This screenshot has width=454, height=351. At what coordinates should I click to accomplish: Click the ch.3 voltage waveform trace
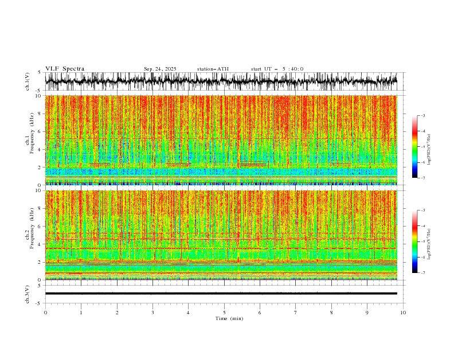tap(221, 294)
